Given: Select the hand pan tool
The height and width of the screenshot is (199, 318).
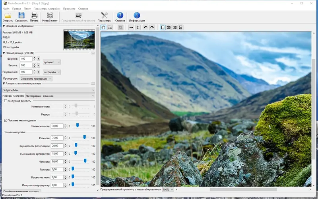Looking at the screenshot, I should tap(103, 27).
